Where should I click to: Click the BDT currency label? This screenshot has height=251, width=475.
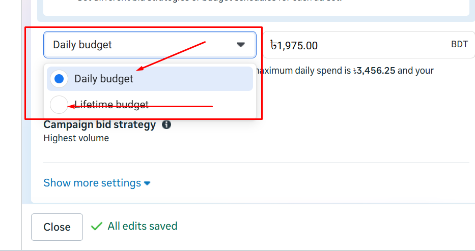pos(459,45)
